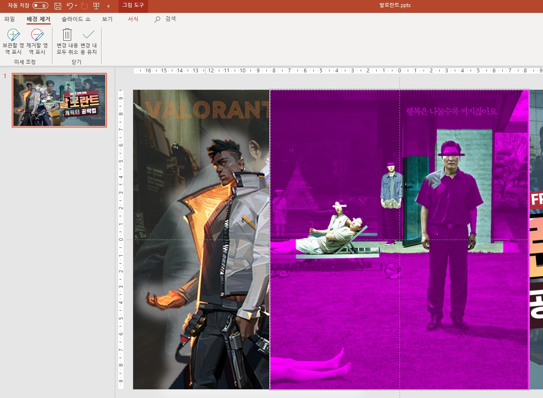Open the Quick Access Toolbar customize dropdown

[108, 6]
